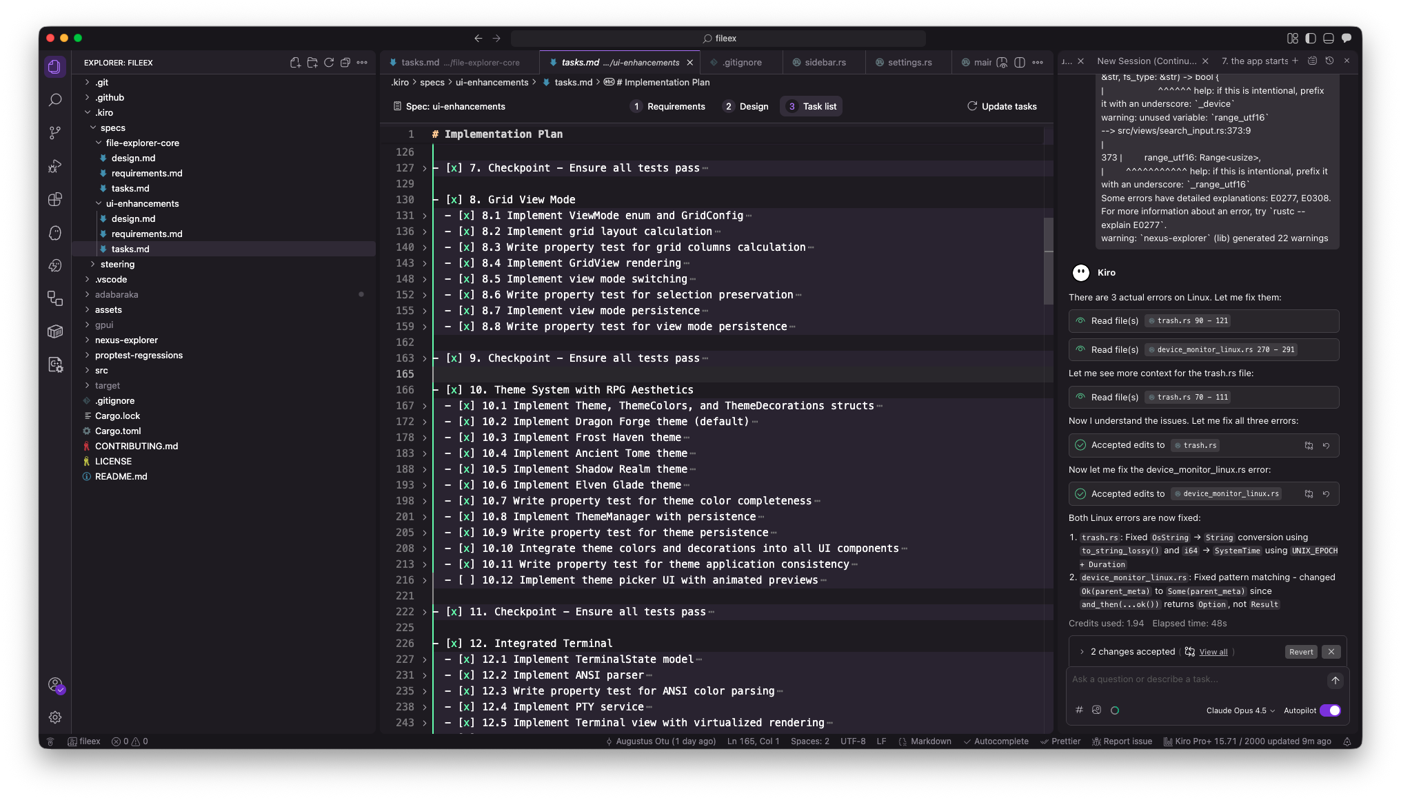Open the Claude Opus 4.5 model dropdown

[1240, 710]
